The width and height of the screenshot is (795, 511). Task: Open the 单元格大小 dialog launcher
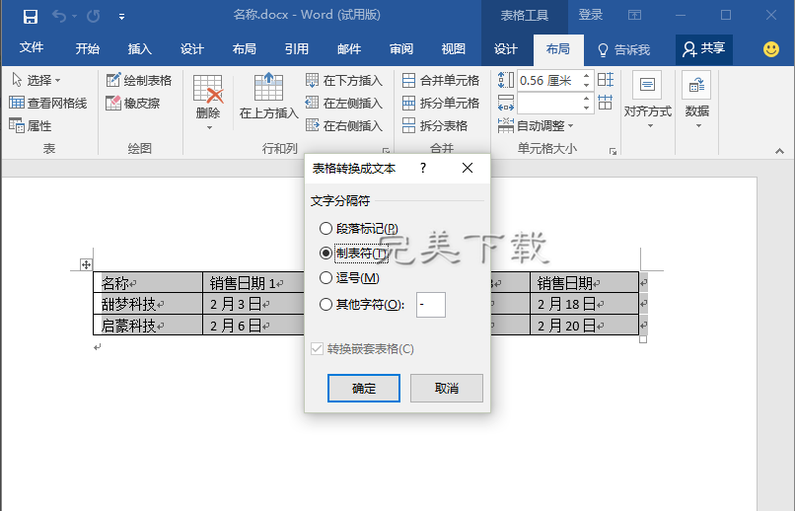point(613,151)
